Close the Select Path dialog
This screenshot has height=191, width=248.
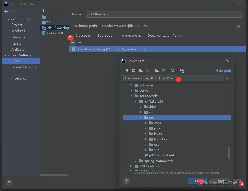point(228,61)
